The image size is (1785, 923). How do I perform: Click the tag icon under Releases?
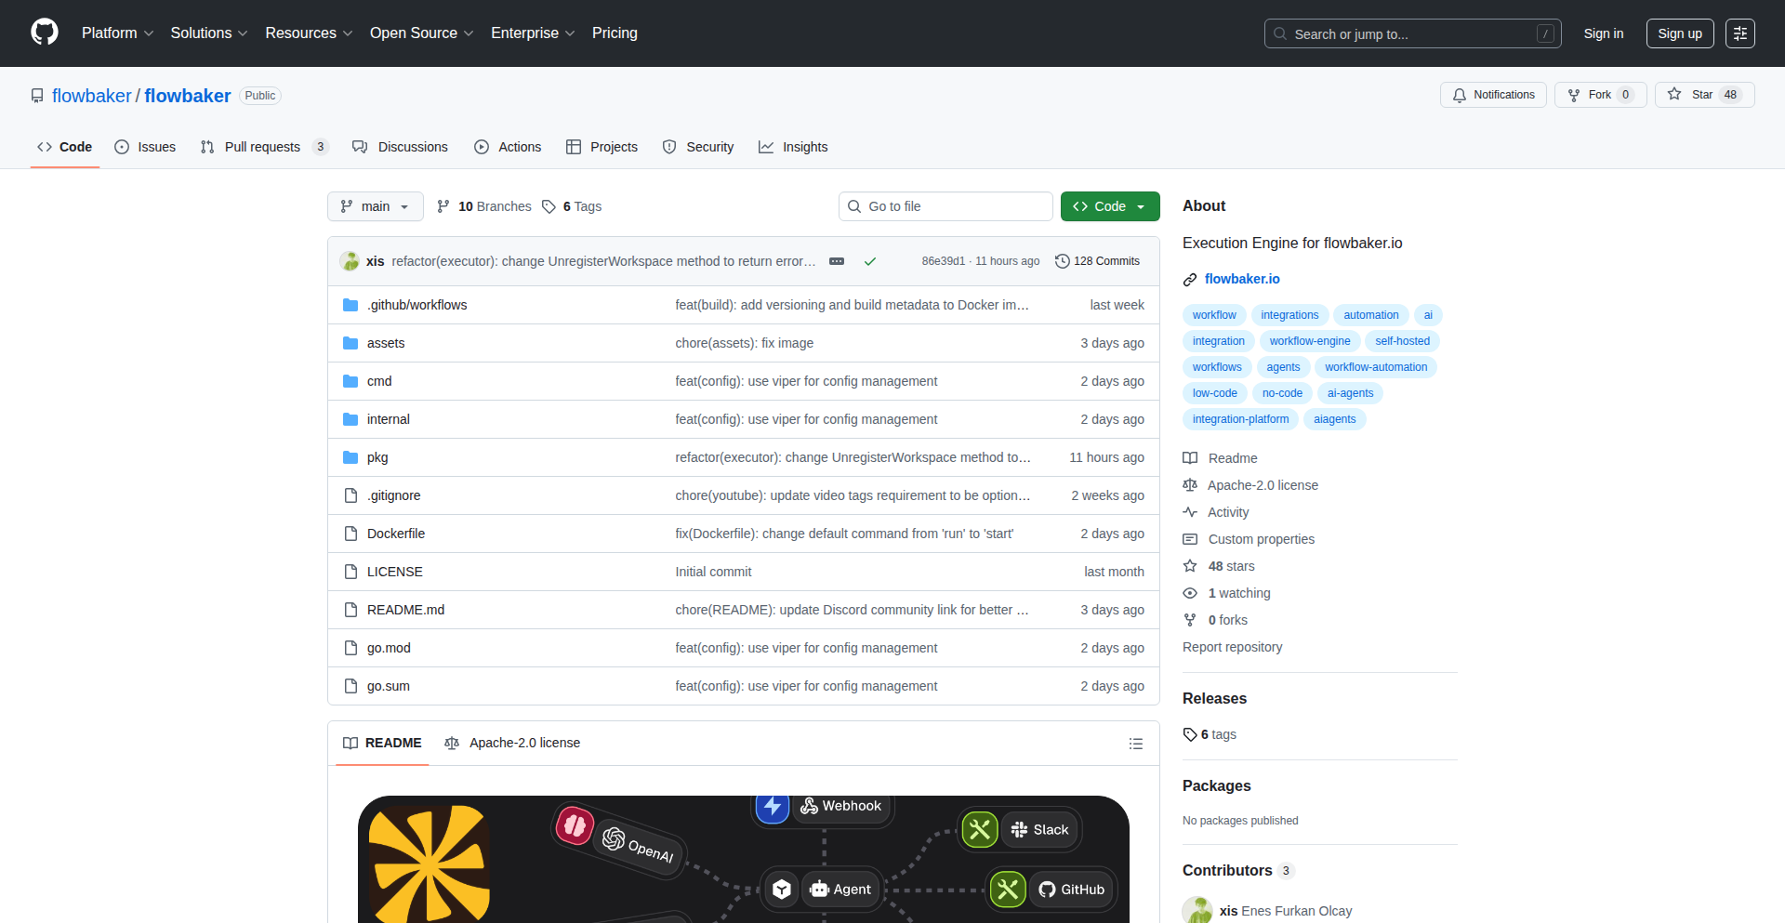(1190, 734)
